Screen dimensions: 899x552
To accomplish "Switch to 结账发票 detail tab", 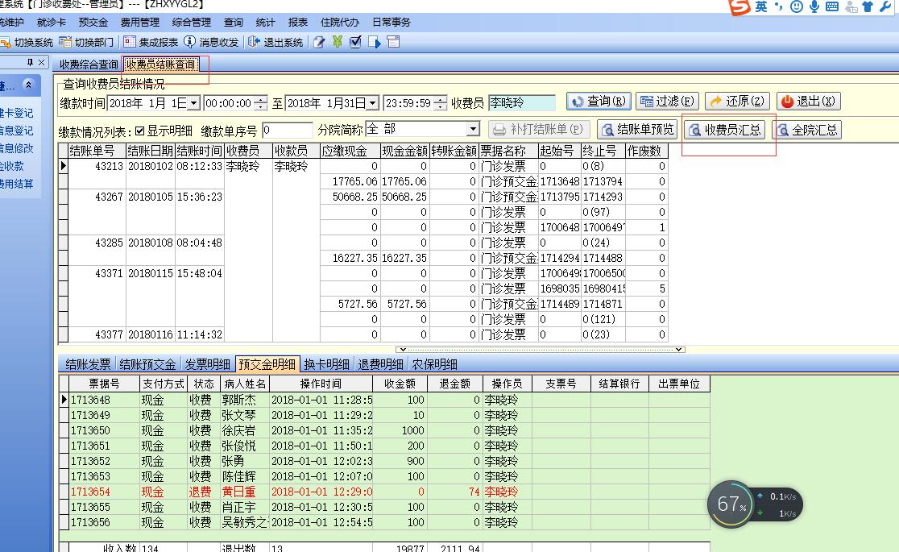I will pyautogui.click(x=88, y=363).
